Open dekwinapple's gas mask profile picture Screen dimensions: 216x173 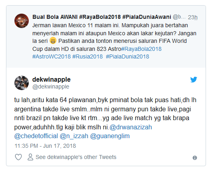[22, 83]
